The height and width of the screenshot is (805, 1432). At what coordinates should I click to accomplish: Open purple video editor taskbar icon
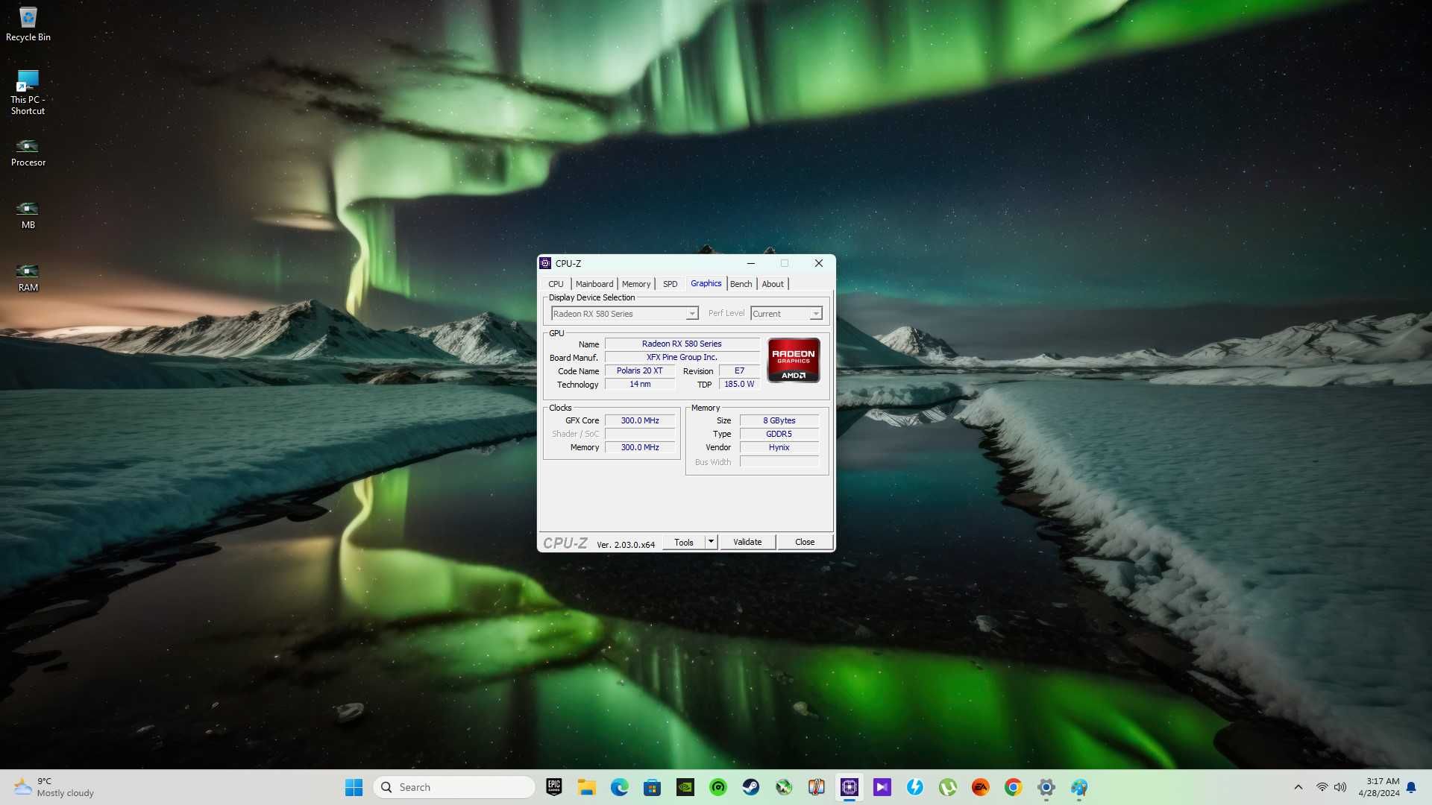click(882, 787)
